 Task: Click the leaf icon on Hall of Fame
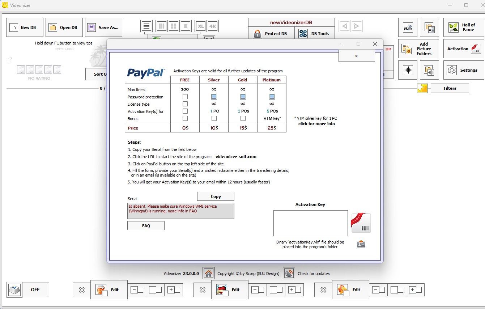[x=453, y=27]
